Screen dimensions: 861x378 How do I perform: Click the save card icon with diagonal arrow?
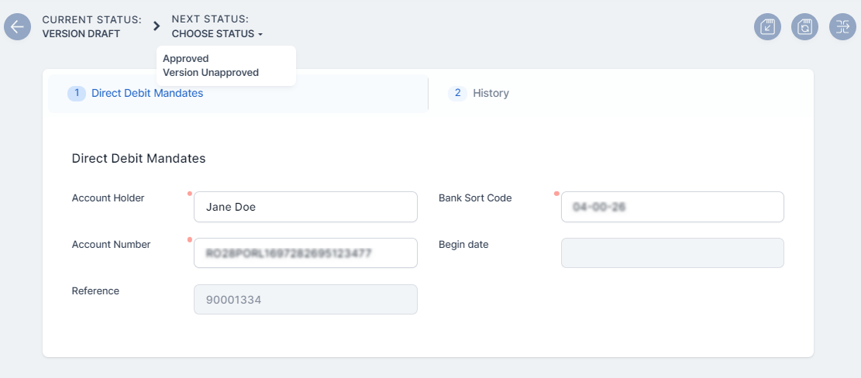point(767,26)
